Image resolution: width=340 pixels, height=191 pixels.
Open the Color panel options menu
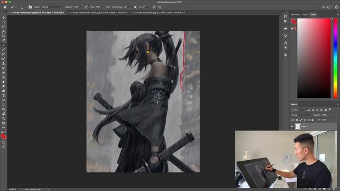(338, 14)
